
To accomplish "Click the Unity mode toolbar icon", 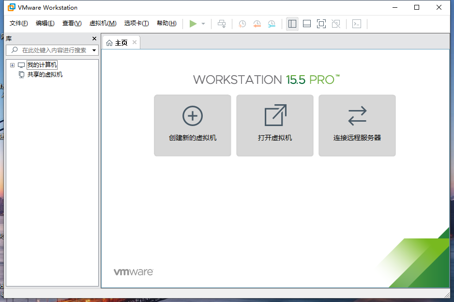I will [x=336, y=24].
